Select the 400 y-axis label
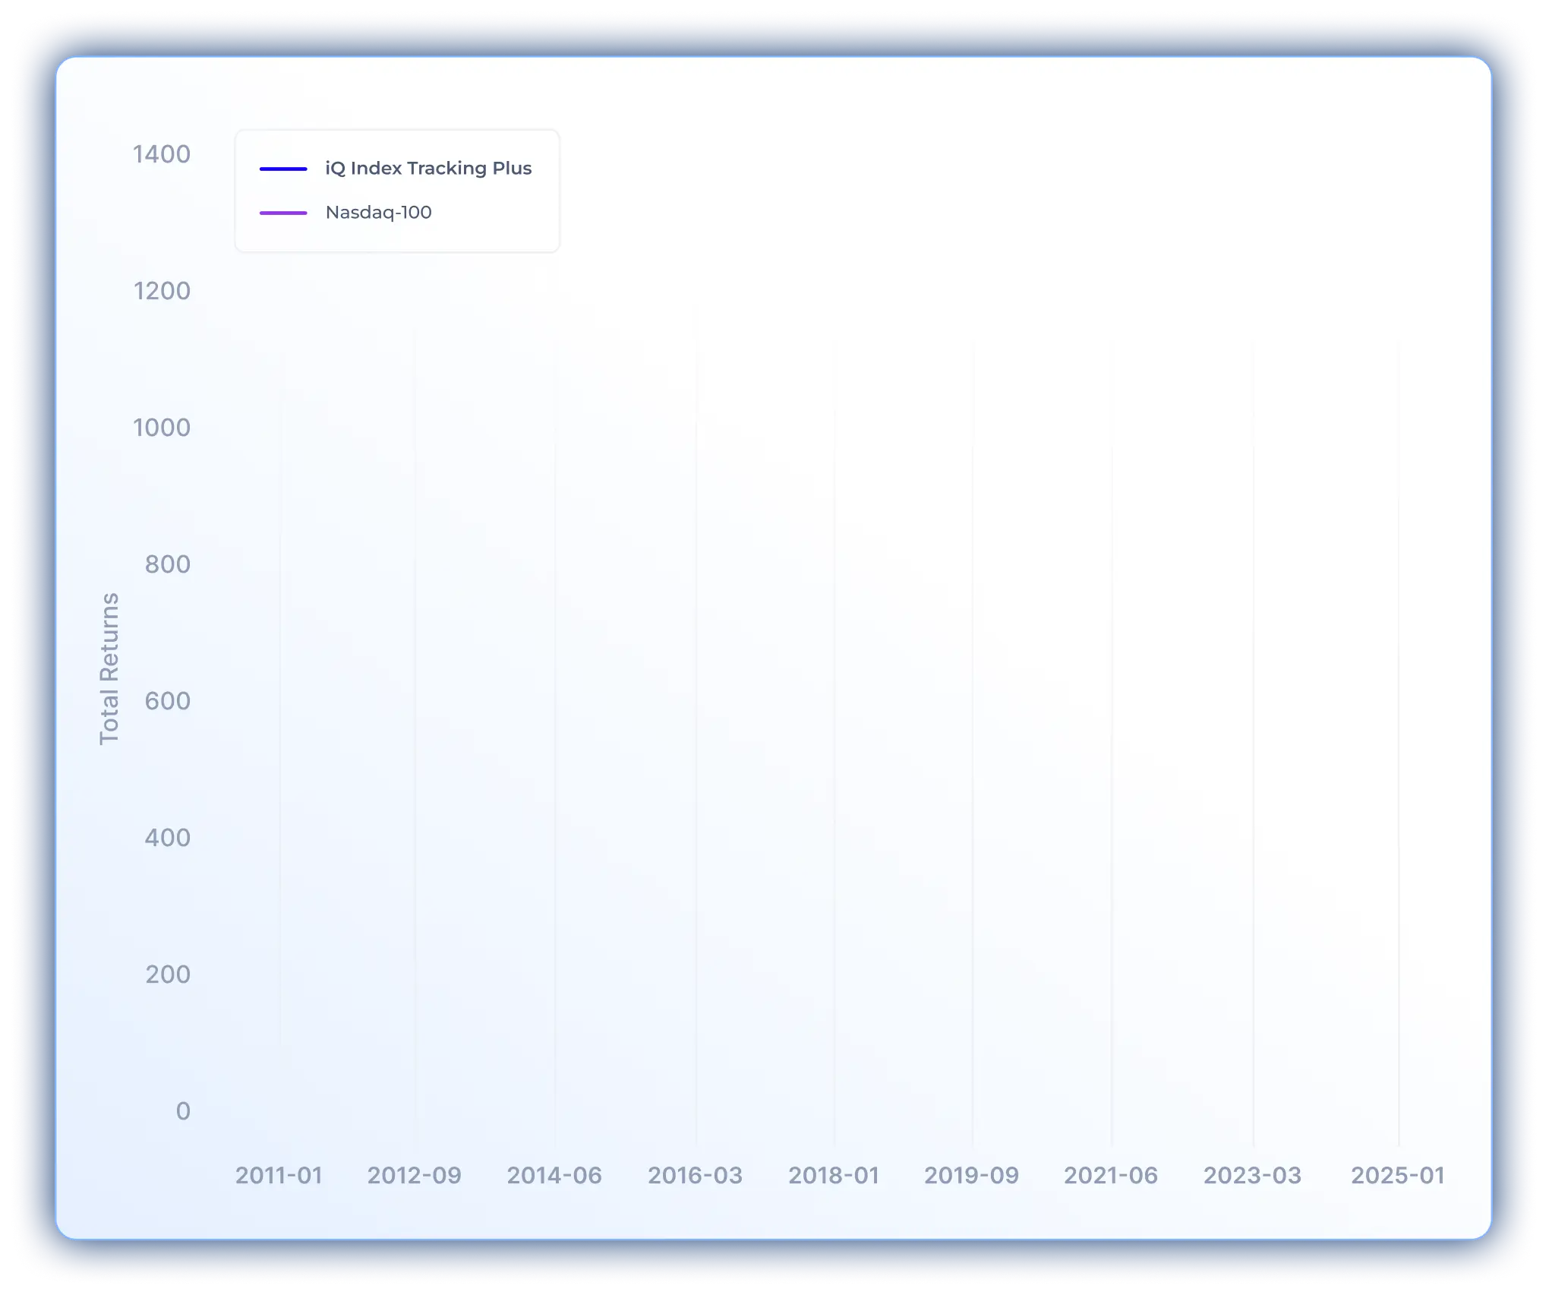Screen dimensions: 1549x1295 167,838
